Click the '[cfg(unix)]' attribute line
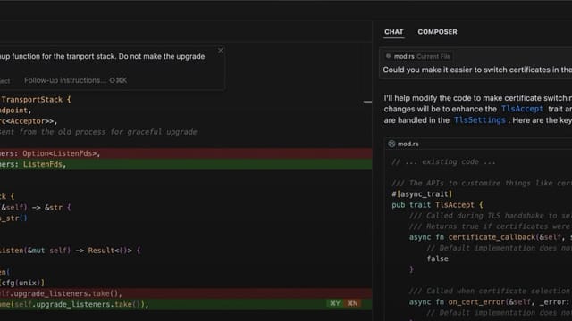Viewport: 572px width, 321px height. (22, 283)
